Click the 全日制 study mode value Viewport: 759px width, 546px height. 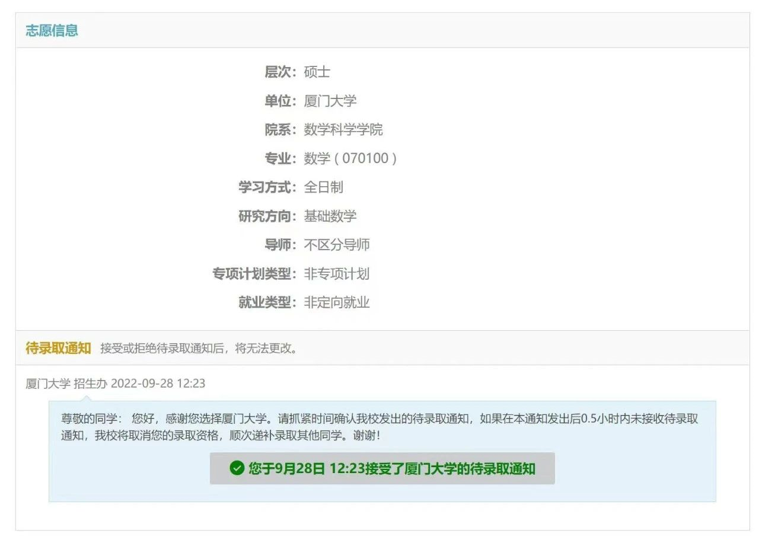323,187
